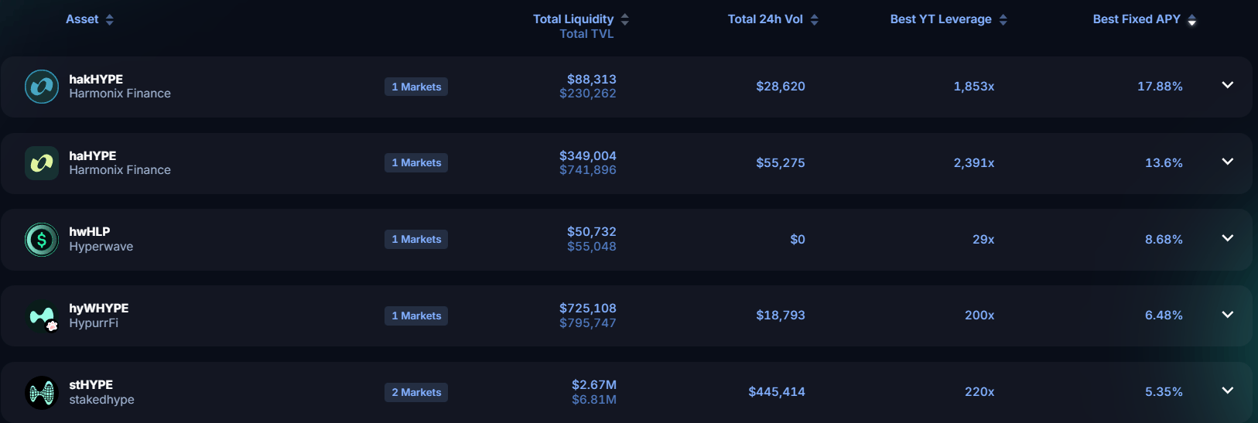The image size is (1258, 423).
Task: Expand the hyWHYPE row chevron
Action: [x=1228, y=315]
